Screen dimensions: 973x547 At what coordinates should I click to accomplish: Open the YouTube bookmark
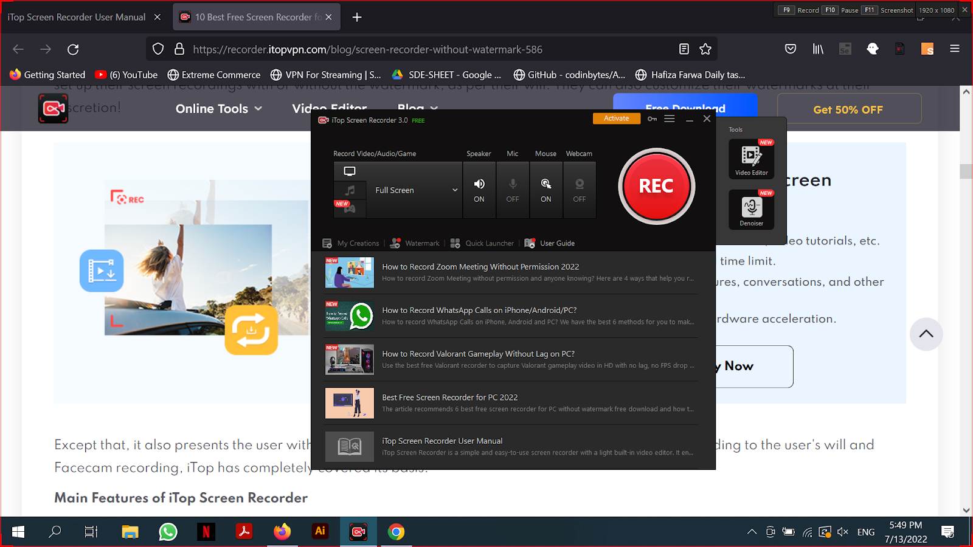(126, 75)
